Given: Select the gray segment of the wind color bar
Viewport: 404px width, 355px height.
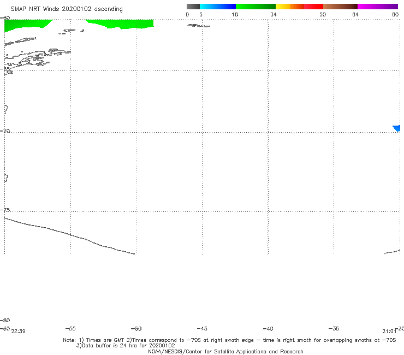Looking at the screenshot, I should [x=193, y=7].
